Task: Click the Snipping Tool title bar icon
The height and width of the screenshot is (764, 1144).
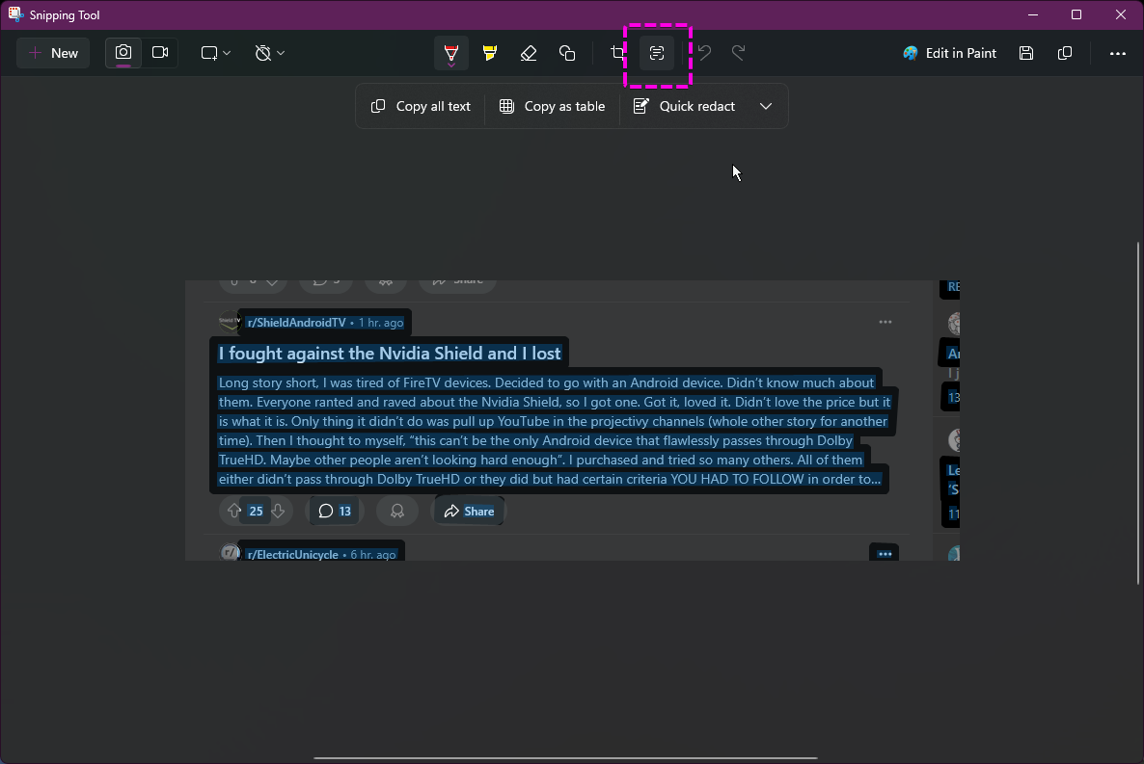Action: tap(15, 14)
